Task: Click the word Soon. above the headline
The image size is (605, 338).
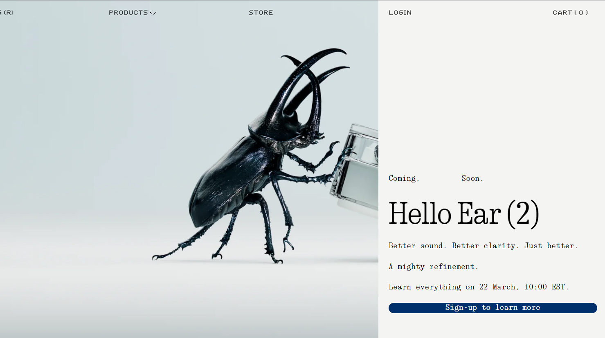Action: pos(472,178)
